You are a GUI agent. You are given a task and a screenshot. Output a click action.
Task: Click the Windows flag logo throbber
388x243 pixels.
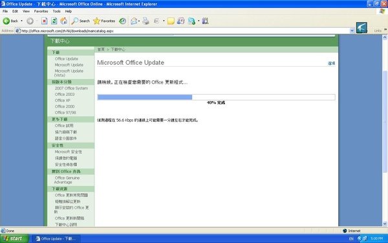(383, 11)
